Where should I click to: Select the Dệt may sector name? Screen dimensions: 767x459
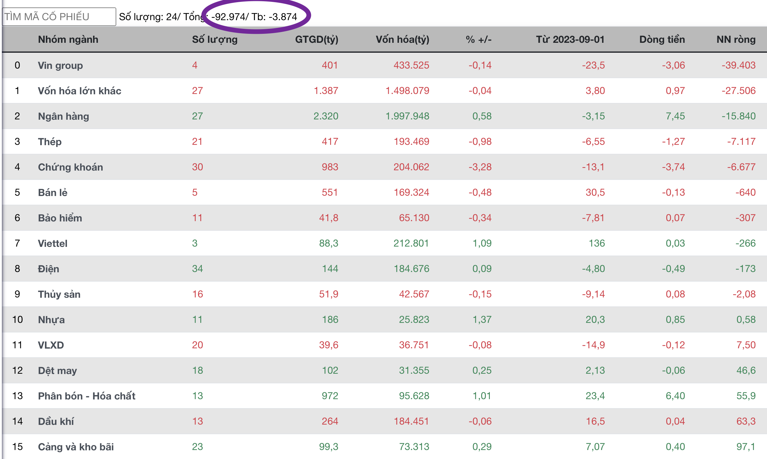pos(57,370)
